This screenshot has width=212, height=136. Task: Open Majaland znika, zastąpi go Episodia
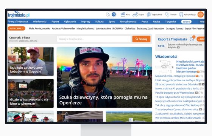click(x=175, y=76)
